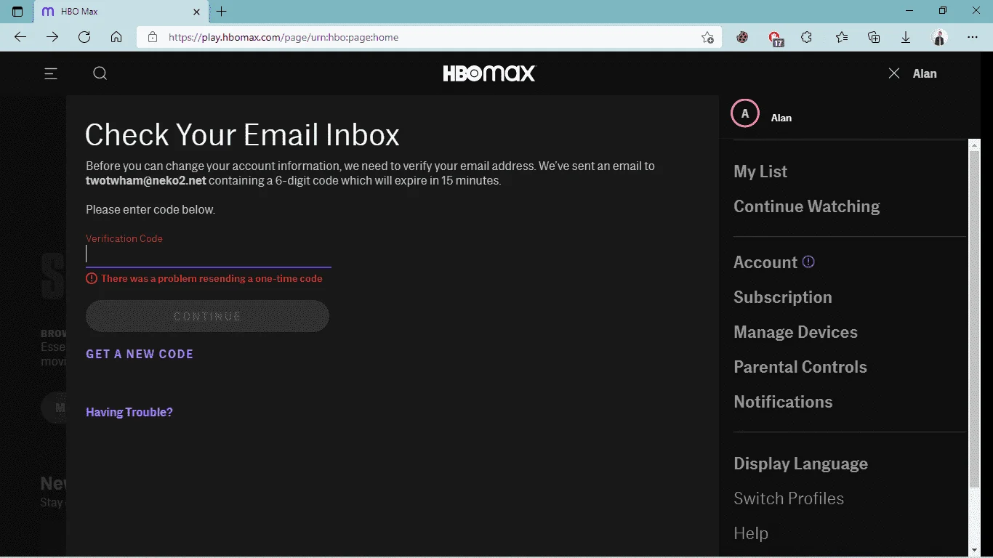Close the HBO Max tab

(196, 12)
